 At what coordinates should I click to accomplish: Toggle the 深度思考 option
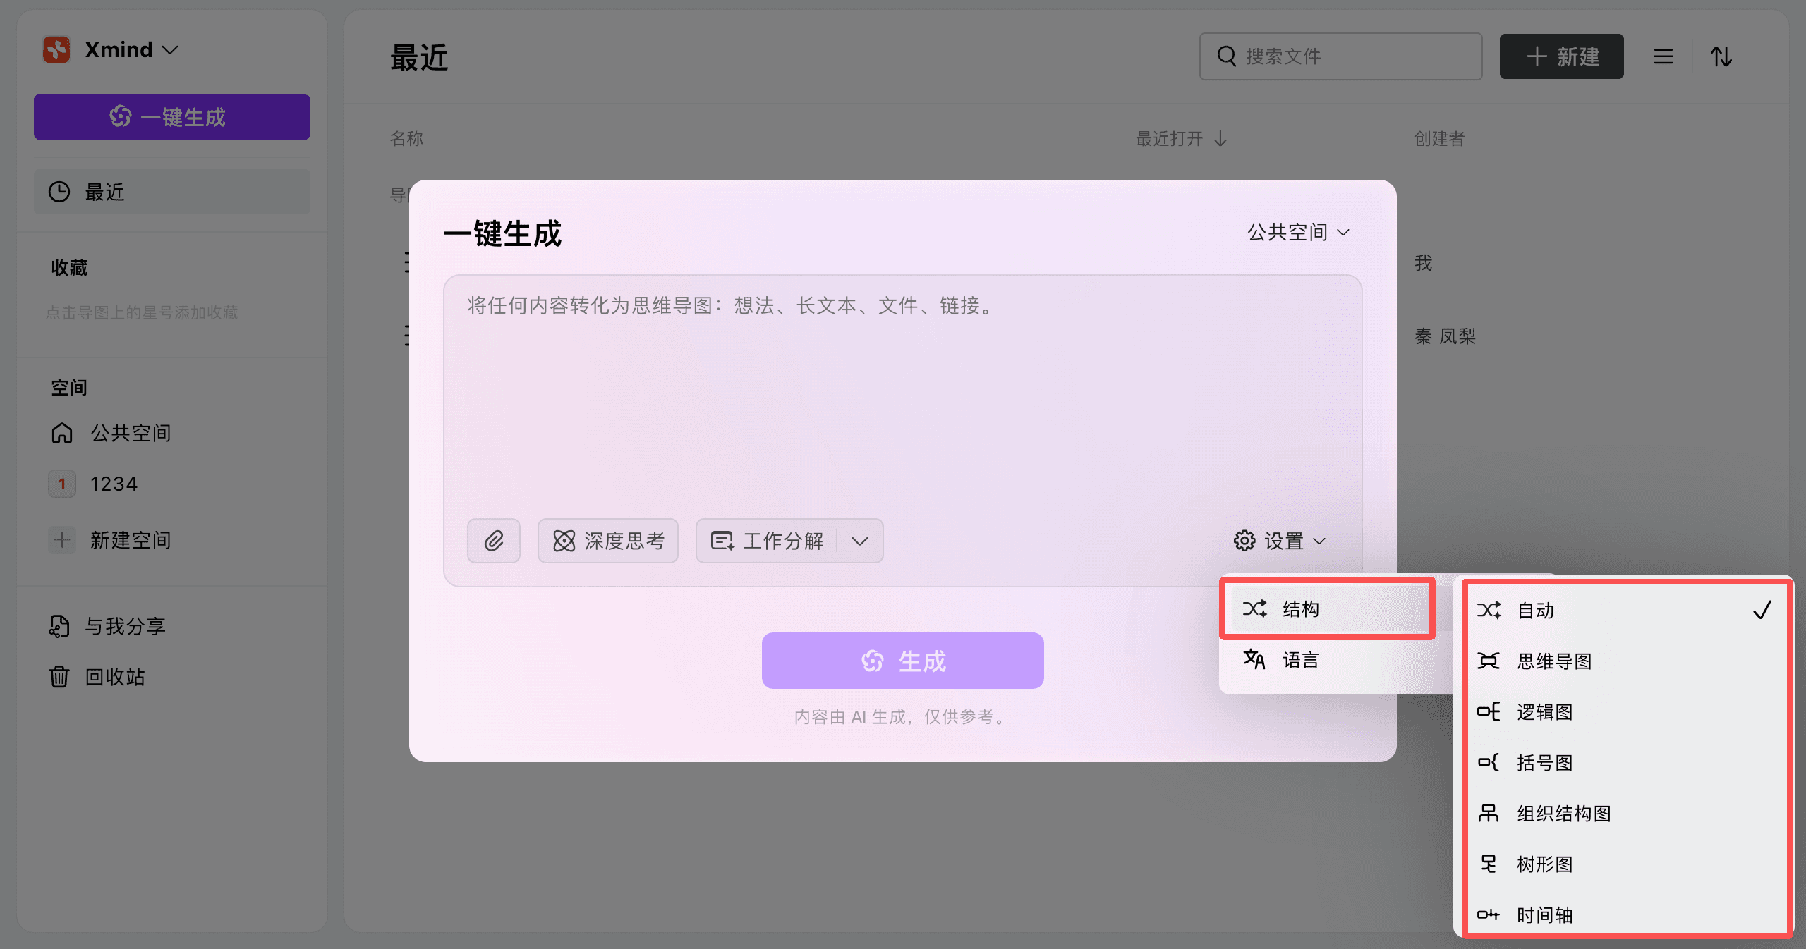[x=607, y=541]
